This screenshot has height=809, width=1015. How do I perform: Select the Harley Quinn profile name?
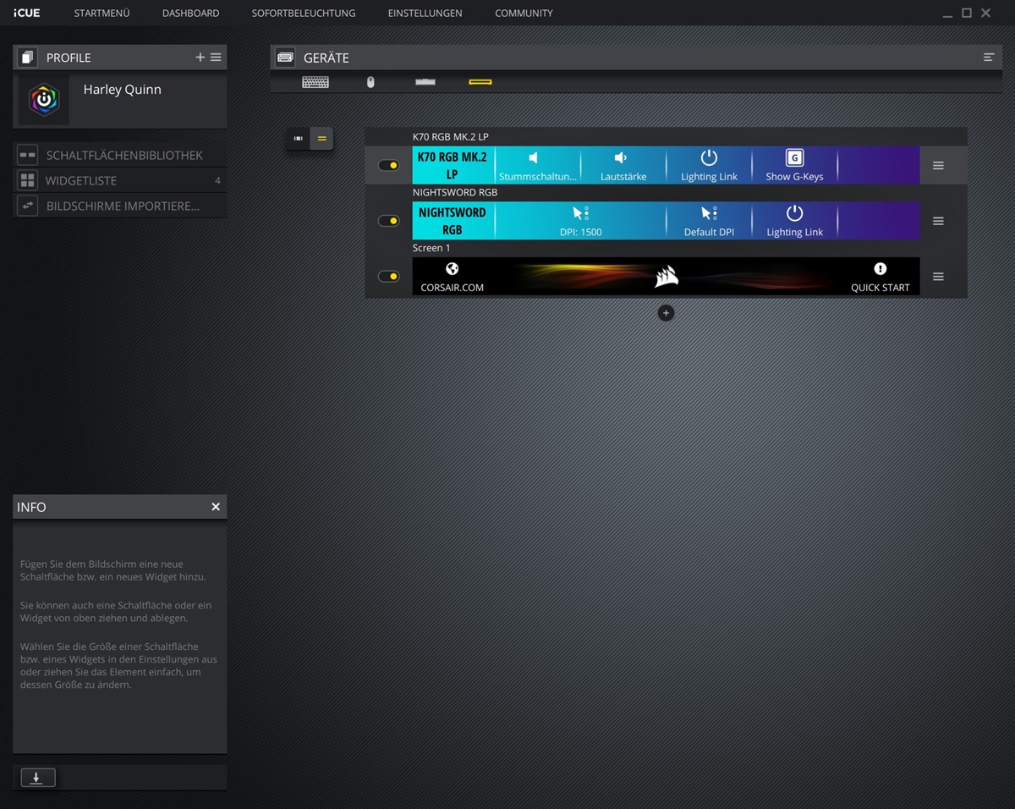tap(122, 90)
